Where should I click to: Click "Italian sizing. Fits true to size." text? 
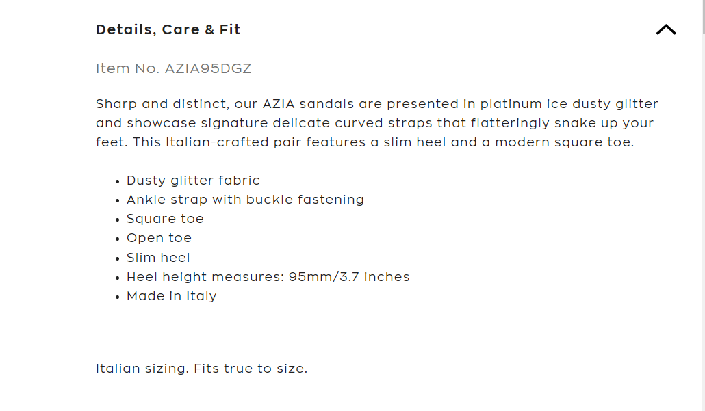coord(201,369)
